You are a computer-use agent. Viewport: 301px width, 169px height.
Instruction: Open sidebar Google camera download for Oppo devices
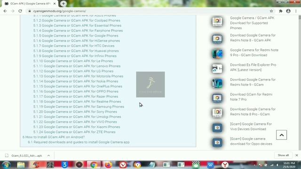pos(251,141)
